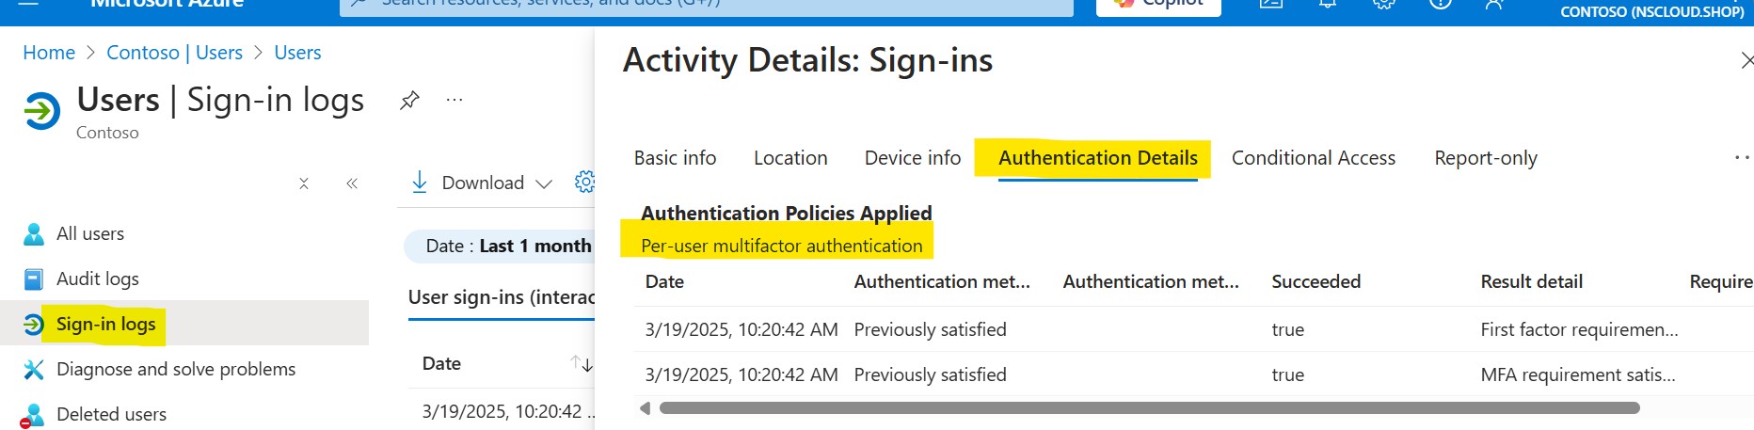Screen dimensions: 1754x430
Task: Click Previously satisfied in the First factor row
Action: 930,330
